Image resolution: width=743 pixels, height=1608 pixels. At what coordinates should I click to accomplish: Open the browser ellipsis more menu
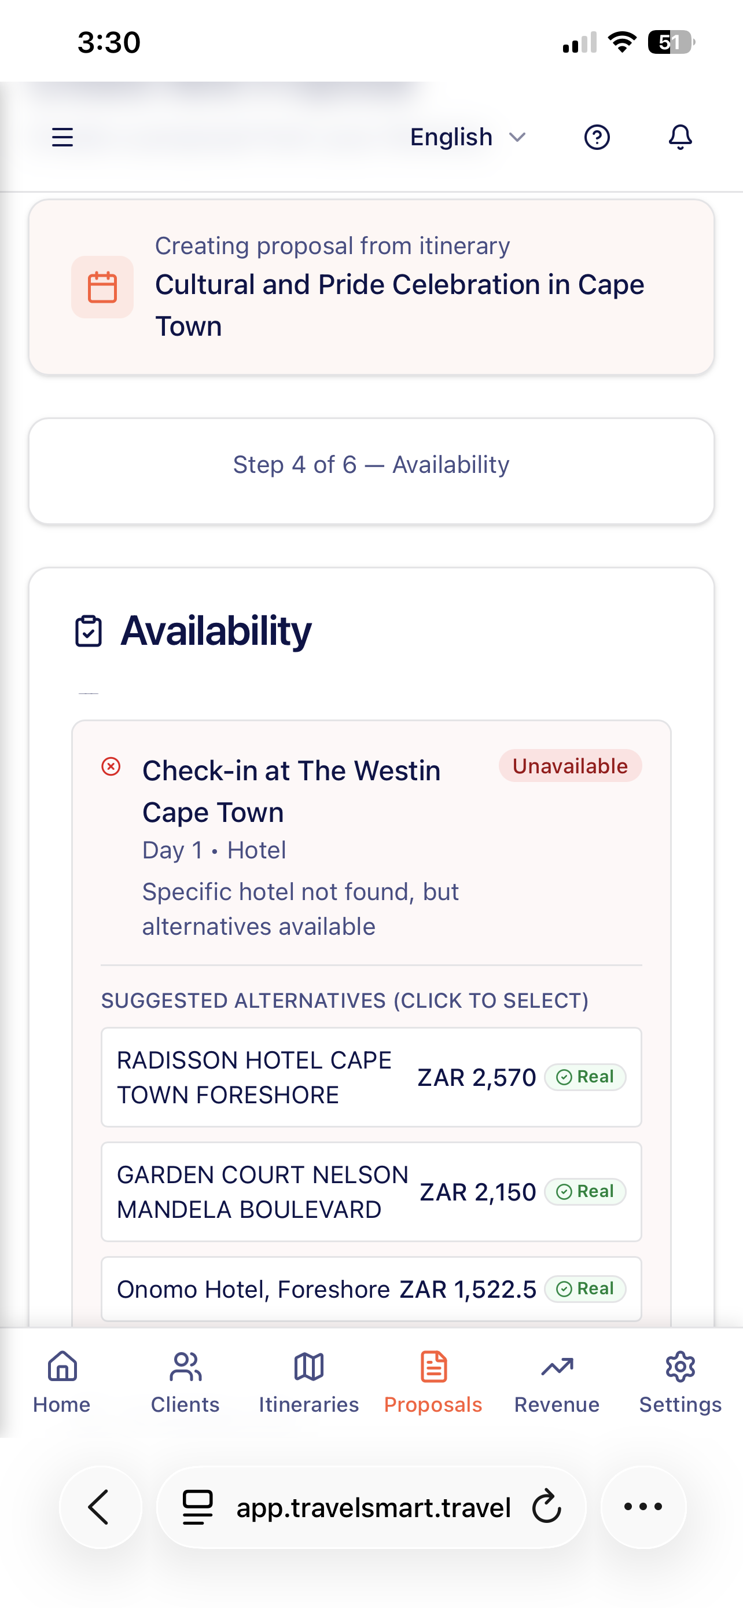[x=642, y=1507]
